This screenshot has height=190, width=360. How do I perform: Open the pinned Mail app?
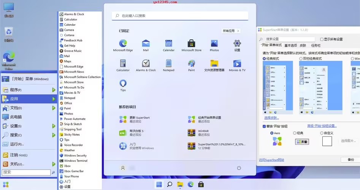tap(146, 46)
